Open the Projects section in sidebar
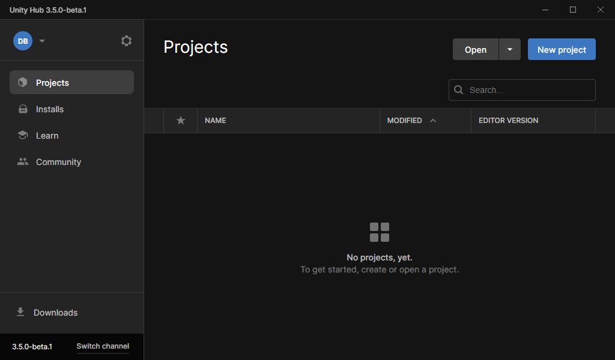Screen dimensions: 615x360 (x=52, y=82)
